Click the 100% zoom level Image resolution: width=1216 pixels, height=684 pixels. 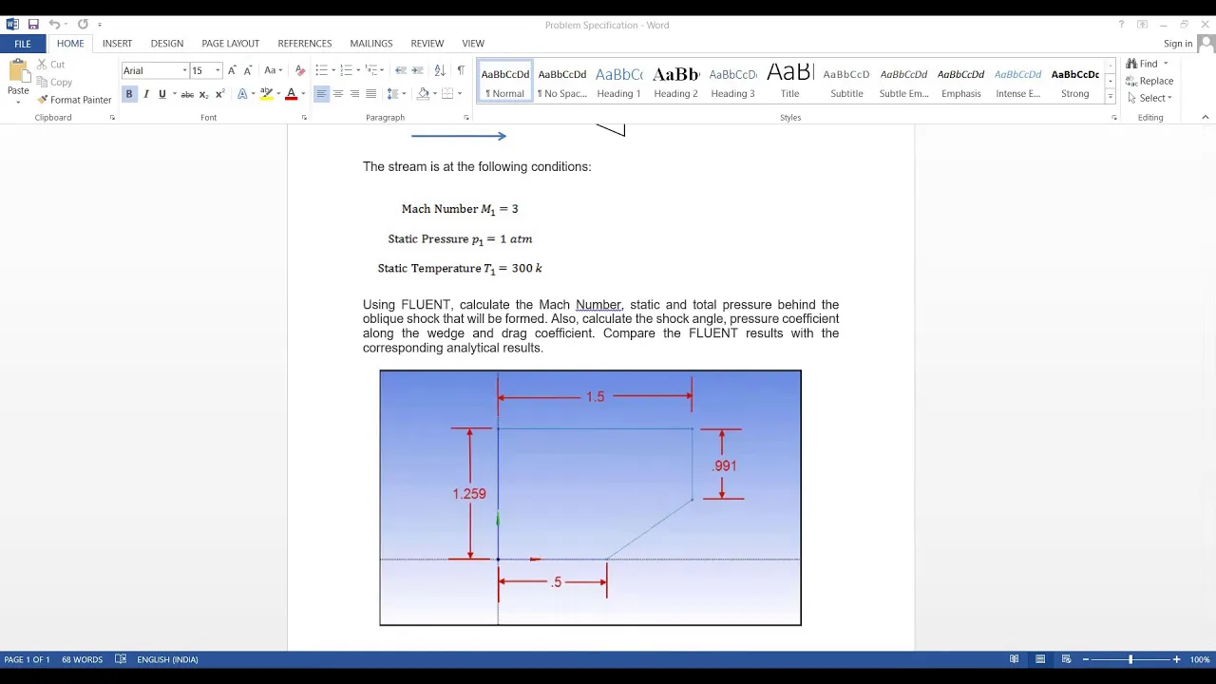[x=1199, y=659]
